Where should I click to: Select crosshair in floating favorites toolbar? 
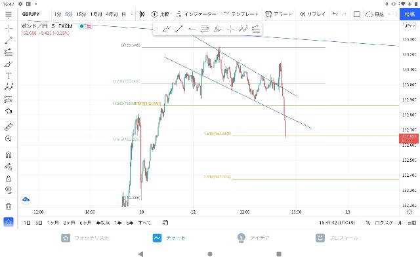coord(230,29)
